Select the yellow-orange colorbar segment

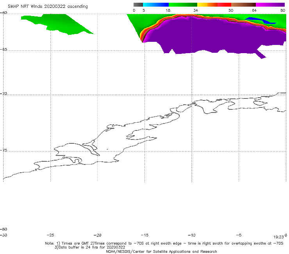point(207,5)
